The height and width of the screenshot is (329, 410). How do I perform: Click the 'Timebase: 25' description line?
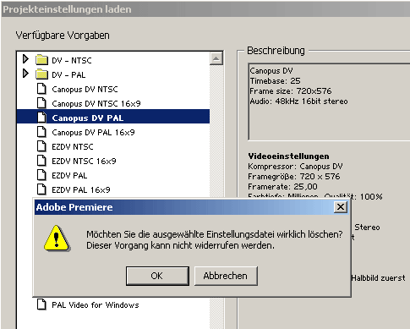pos(275,81)
